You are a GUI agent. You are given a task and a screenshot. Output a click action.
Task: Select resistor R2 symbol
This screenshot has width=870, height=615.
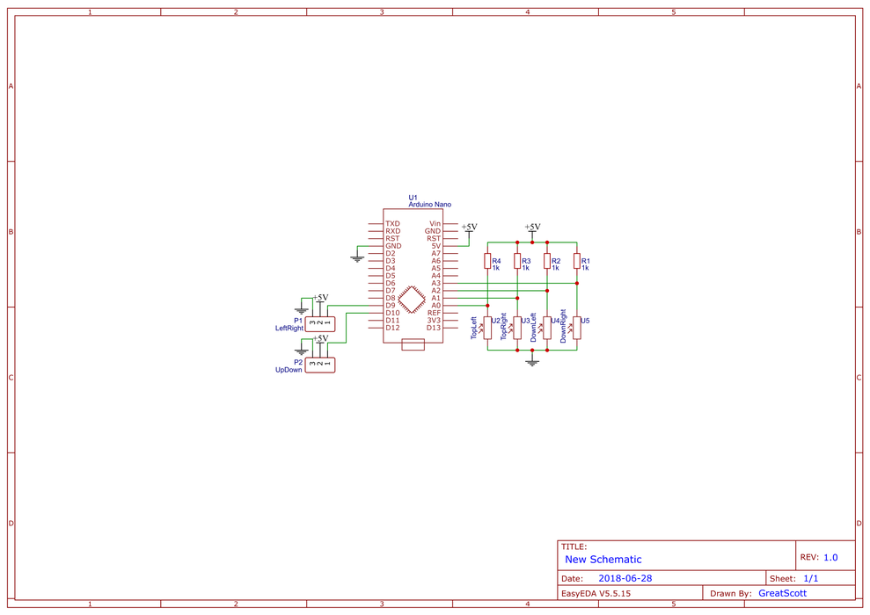click(x=547, y=261)
